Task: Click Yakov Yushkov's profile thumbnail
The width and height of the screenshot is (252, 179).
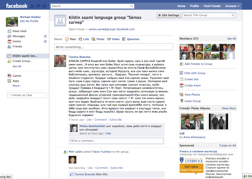Action: [72, 160]
